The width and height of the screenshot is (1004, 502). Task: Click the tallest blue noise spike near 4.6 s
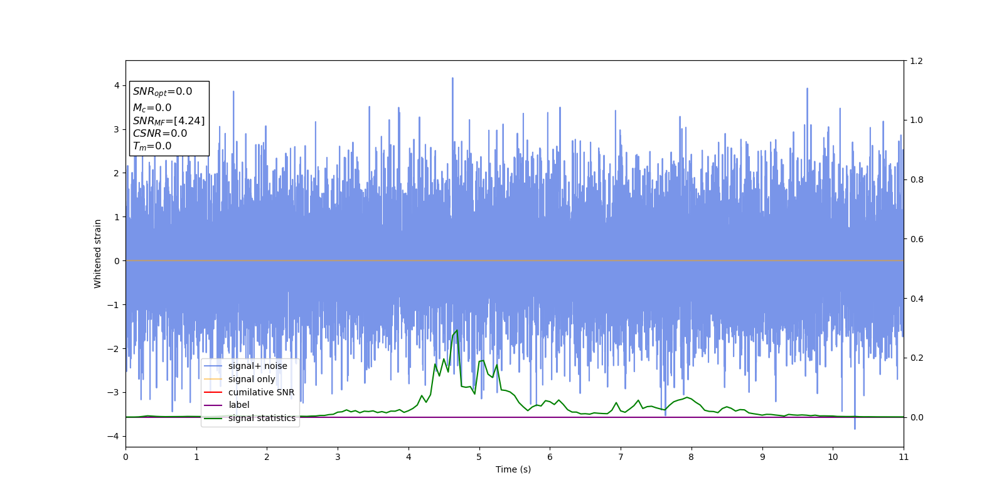click(x=452, y=78)
